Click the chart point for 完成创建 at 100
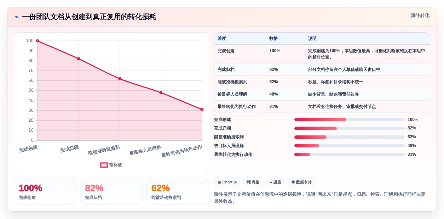 pos(38,41)
